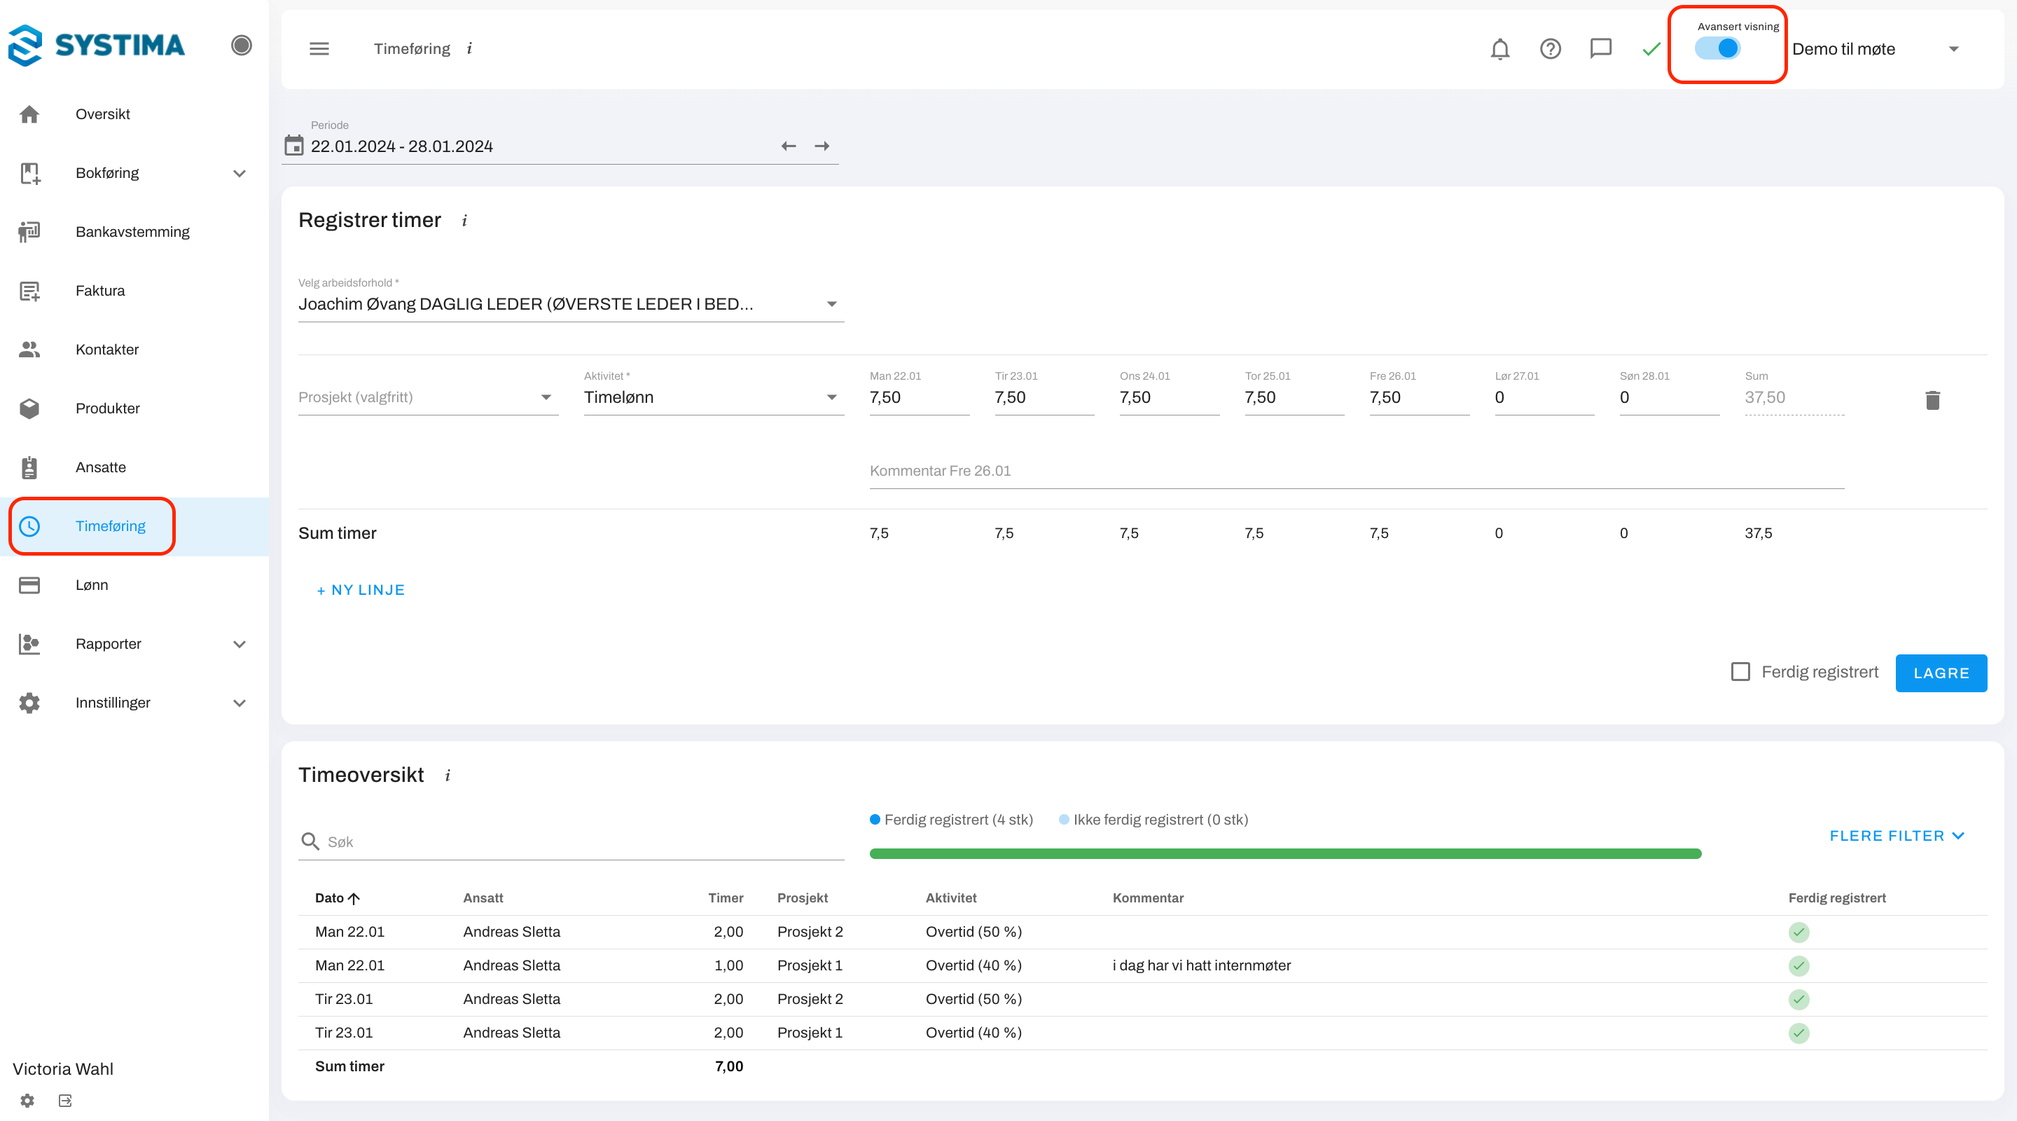Open the calendar icon for Periode
The width and height of the screenshot is (2017, 1121).
(293, 146)
